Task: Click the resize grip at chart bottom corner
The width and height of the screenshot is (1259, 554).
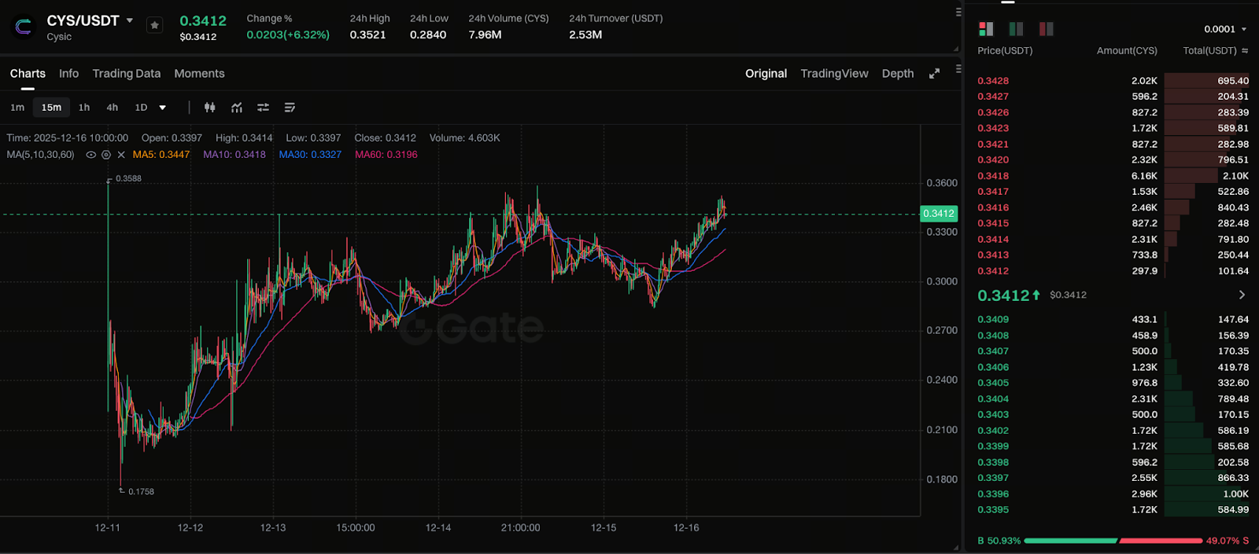Action: click(x=956, y=547)
